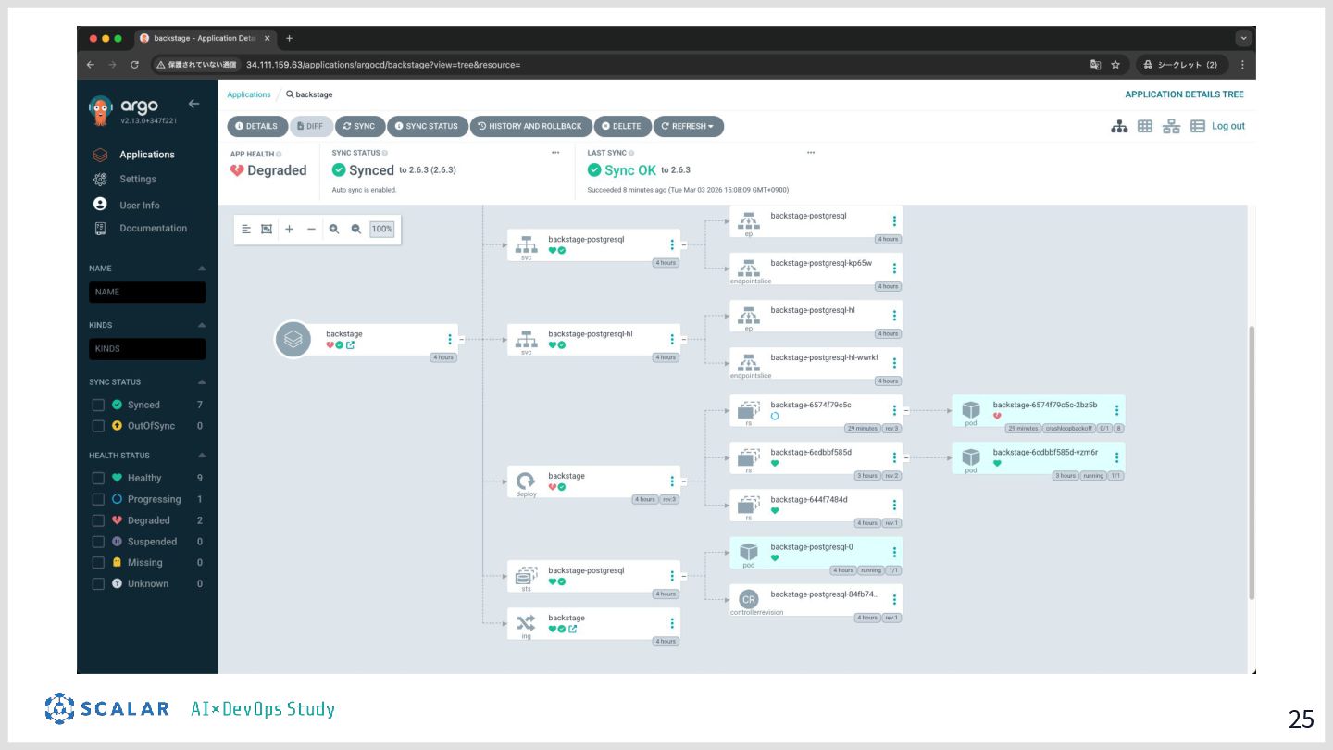The width and height of the screenshot is (1333, 750).
Task: Collapse the Sync Status filter section
Action: click(201, 382)
